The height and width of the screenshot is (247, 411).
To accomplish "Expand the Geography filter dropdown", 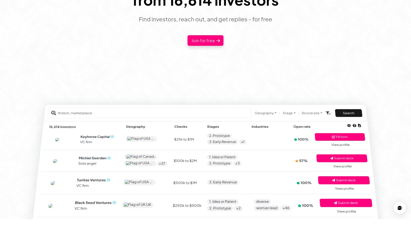I will pos(266,113).
